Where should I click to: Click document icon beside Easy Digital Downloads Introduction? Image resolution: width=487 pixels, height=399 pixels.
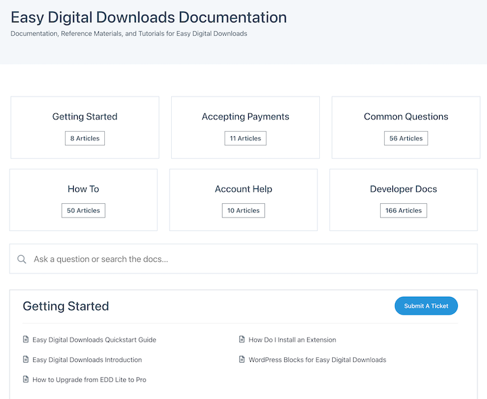26,359
